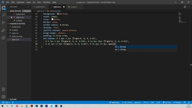
Task: Open the Selection menu
Action: point(20,2)
